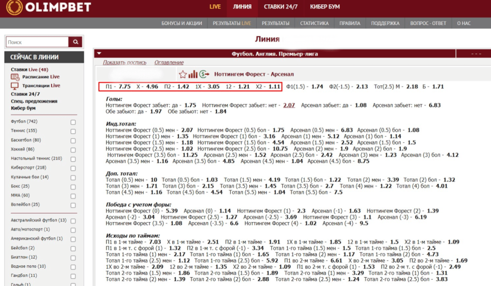Select 1X odds 3.05
This screenshot has width=491, height=286.
(214, 86)
